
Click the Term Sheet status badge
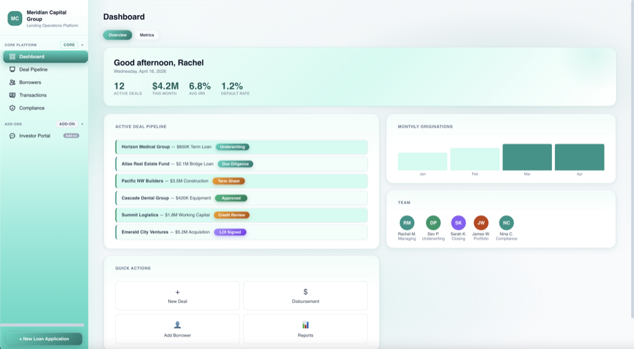[x=229, y=181]
